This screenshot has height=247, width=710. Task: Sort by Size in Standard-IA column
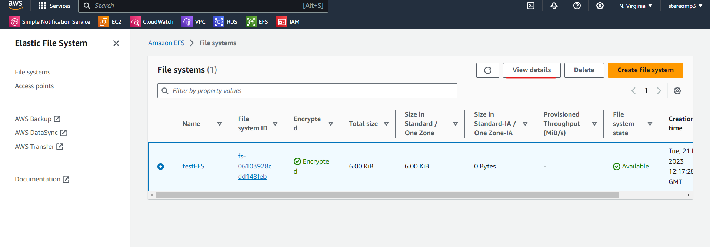click(x=525, y=124)
